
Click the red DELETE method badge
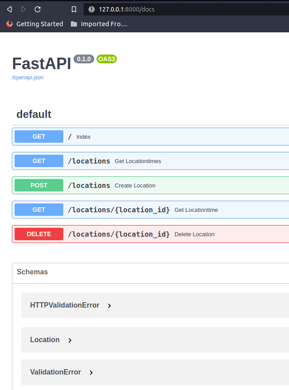(x=39, y=234)
